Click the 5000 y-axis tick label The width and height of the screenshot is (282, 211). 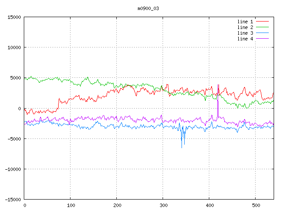pos(15,78)
